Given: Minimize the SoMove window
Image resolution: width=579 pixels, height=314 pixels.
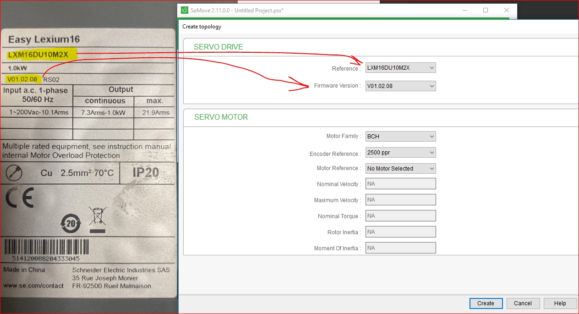Looking at the screenshot, I should pyautogui.click(x=464, y=10).
